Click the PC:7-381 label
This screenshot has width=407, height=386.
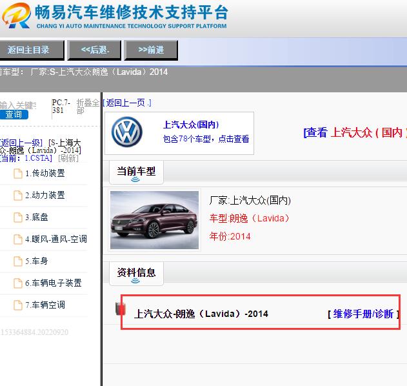click(x=61, y=107)
